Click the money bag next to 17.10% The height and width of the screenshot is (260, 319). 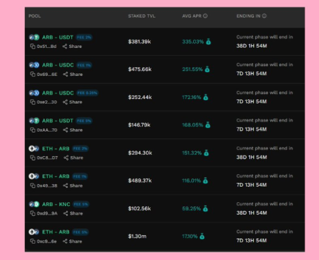tap(202, 236)
